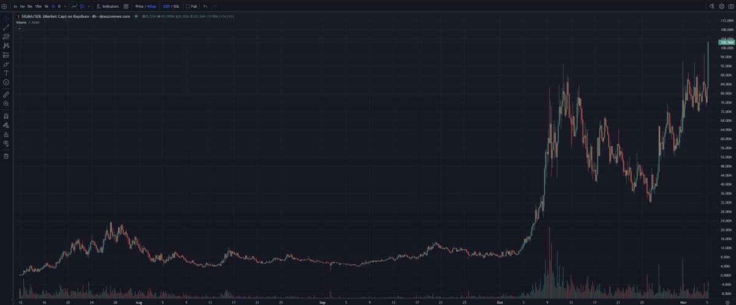Image resolution: width=736 pixels, height=305 pixels.
Task: Select the patterns drawing tool
Action: pyautogui.click(x=6, y=46)
